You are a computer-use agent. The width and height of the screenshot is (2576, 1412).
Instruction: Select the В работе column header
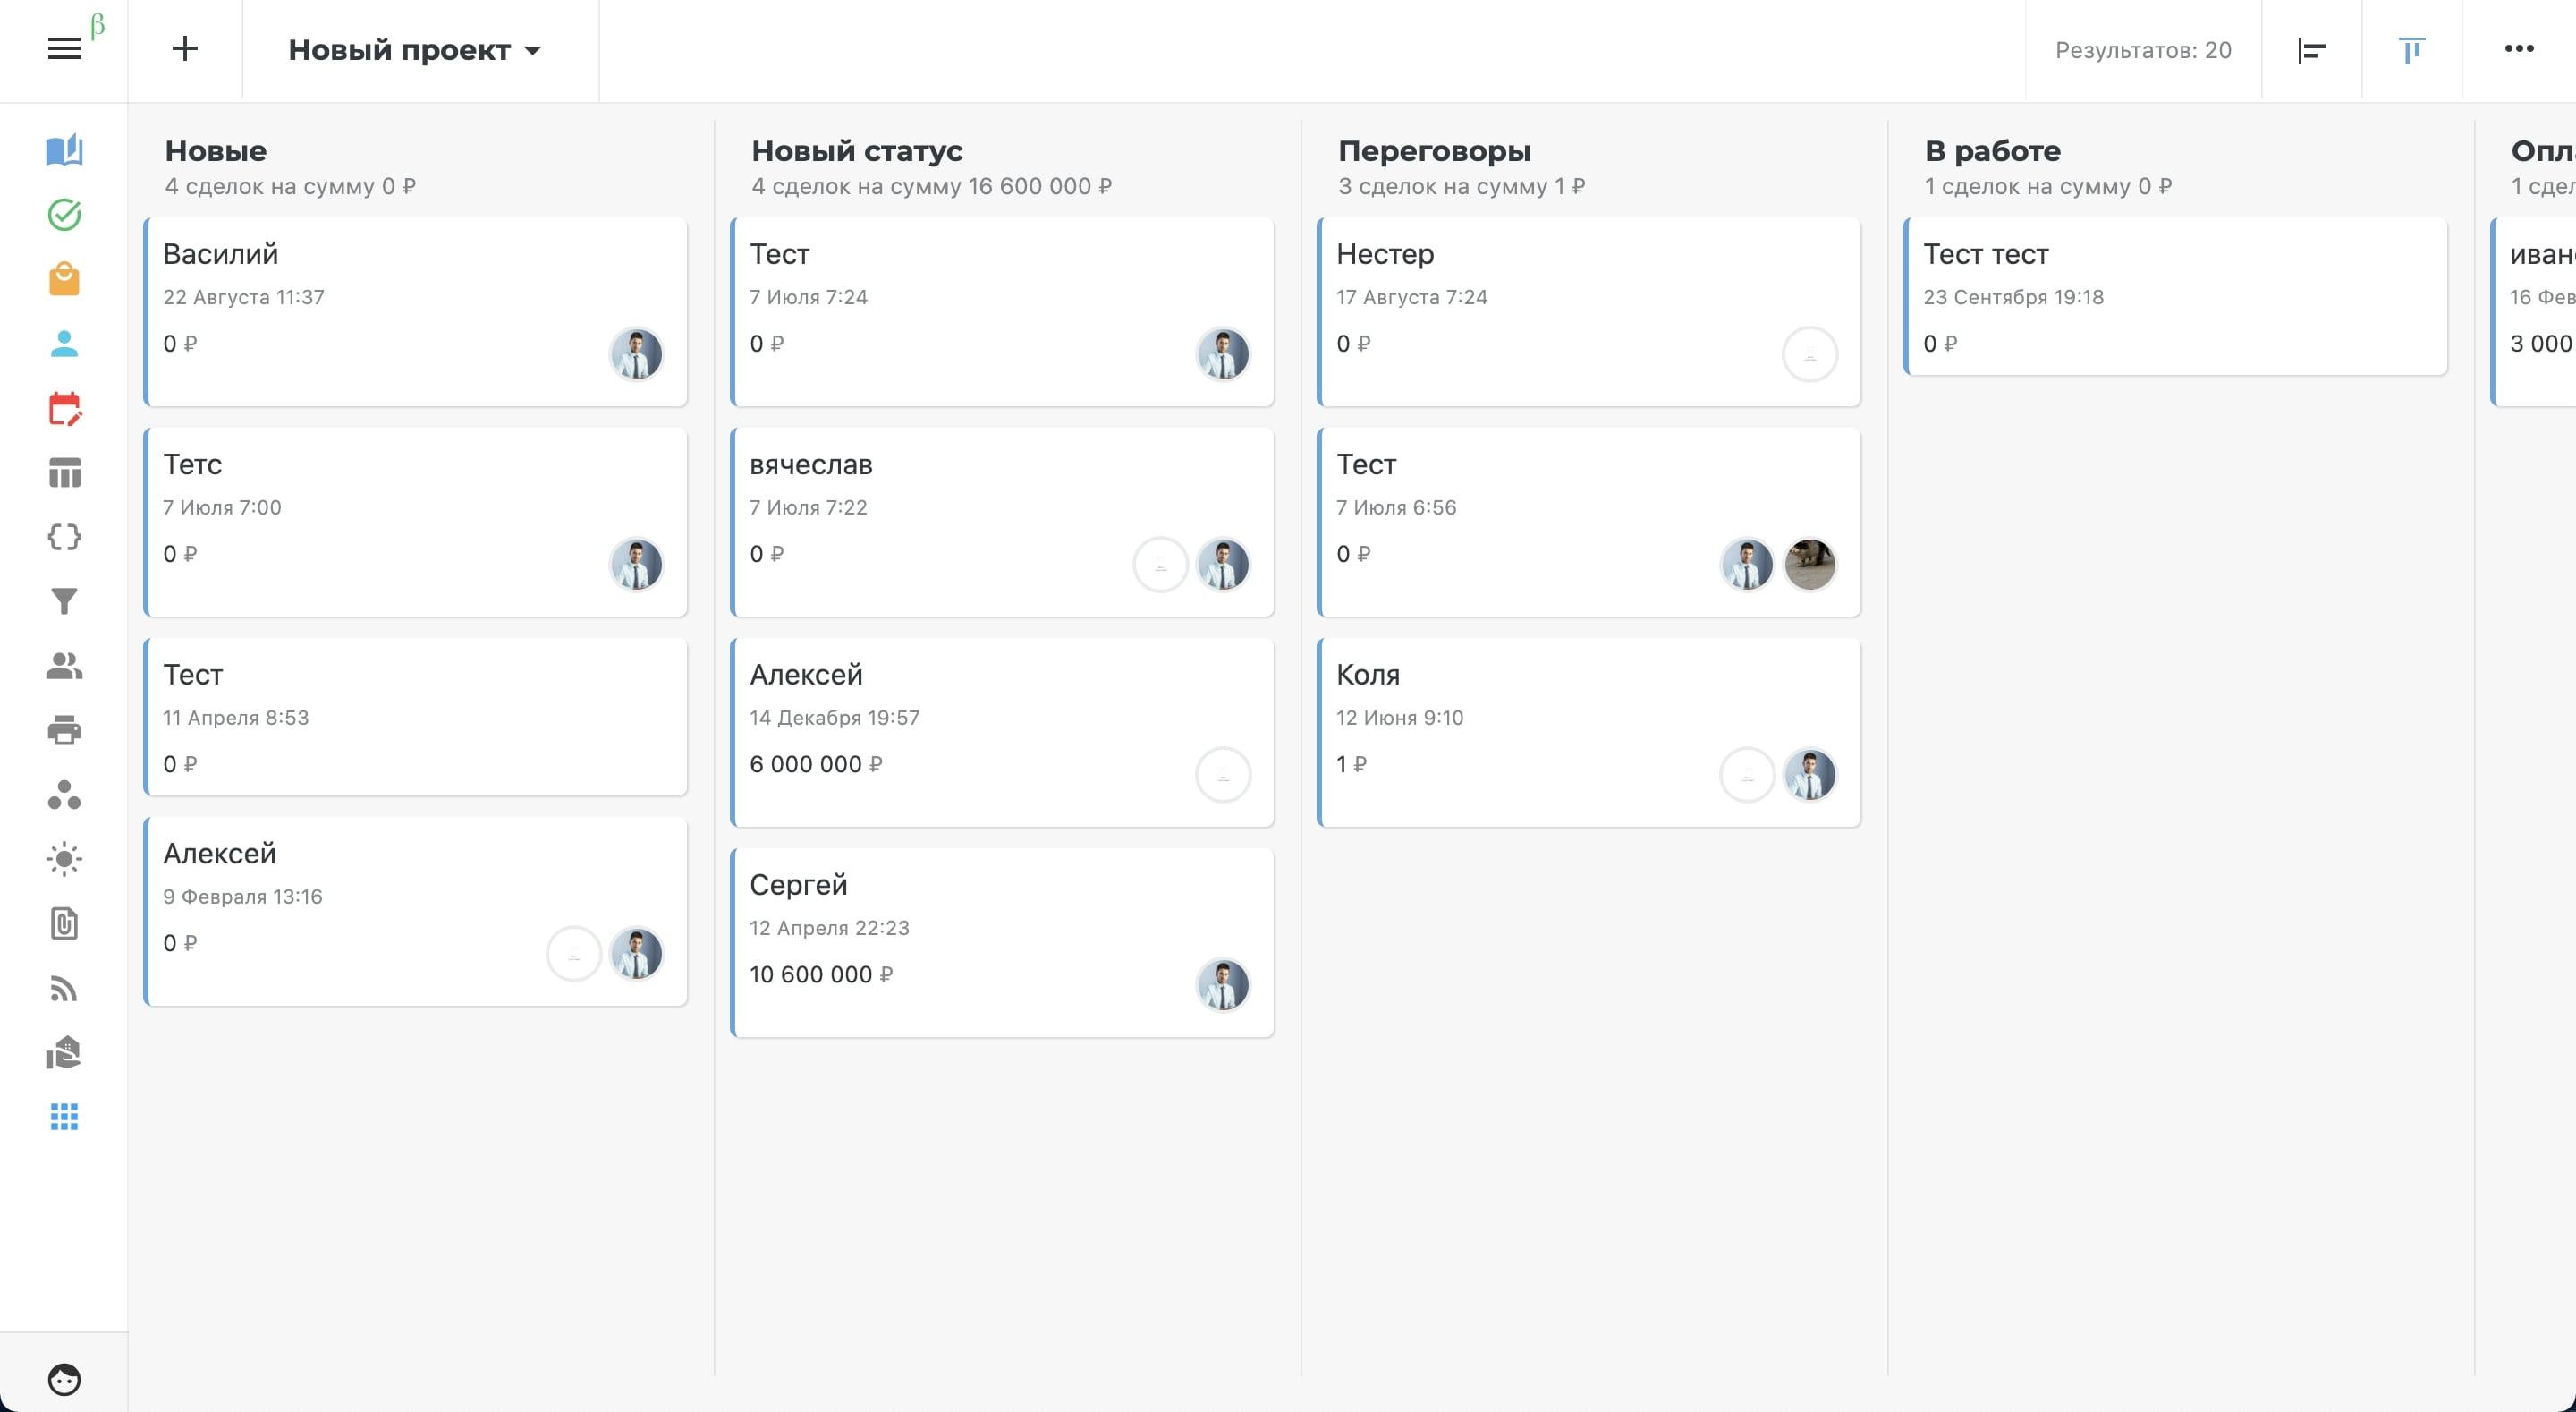[1992, 151]
